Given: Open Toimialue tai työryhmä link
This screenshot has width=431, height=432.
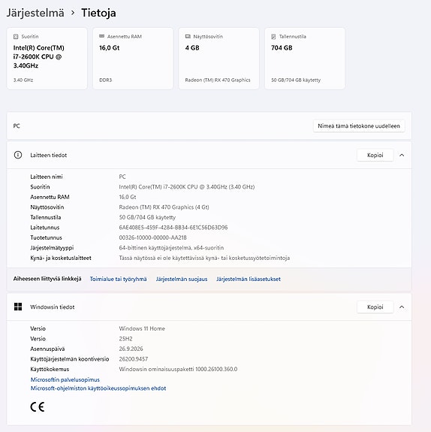Looking at the screenshot, I should [x=119, y=279].
